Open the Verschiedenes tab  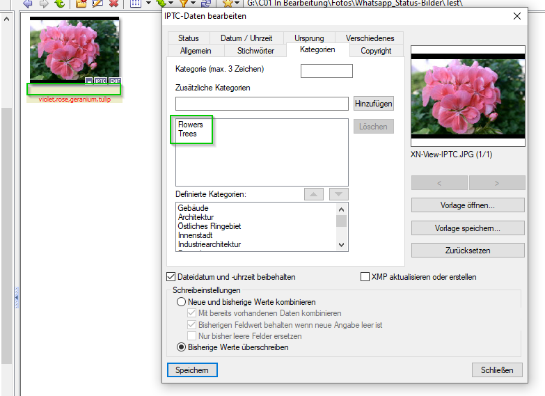[x=370, y=38]
